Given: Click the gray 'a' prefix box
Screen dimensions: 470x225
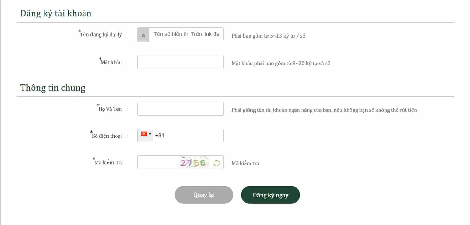Looking at the screenshot, I should 143,34.
